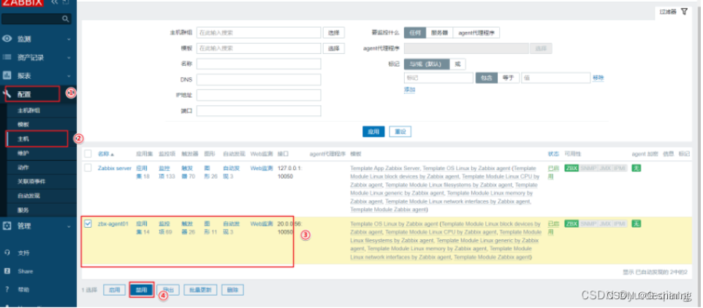
Task: Click green 无 encryption badge for zbx-agent01
Action: (636, 224)
